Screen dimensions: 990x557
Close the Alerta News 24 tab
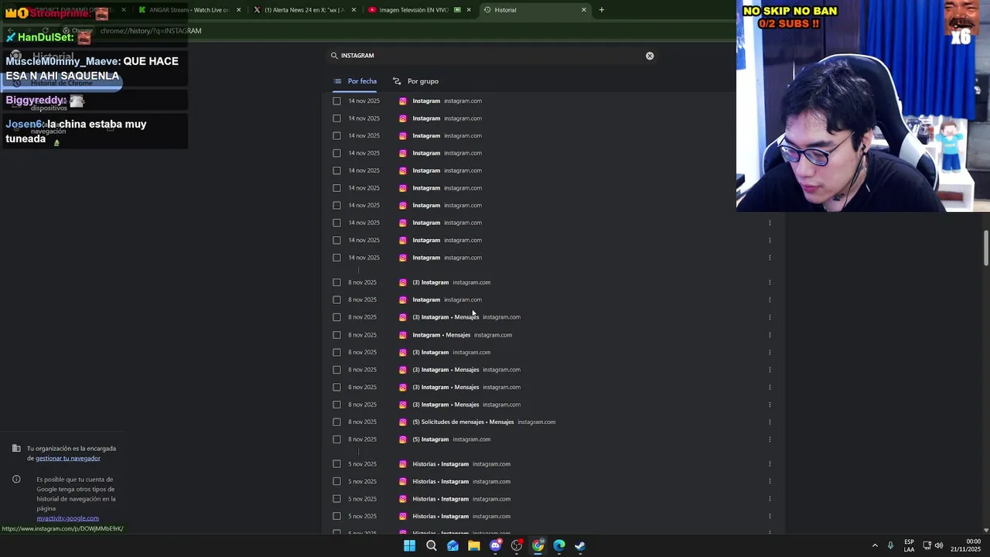tap(353, 10)
